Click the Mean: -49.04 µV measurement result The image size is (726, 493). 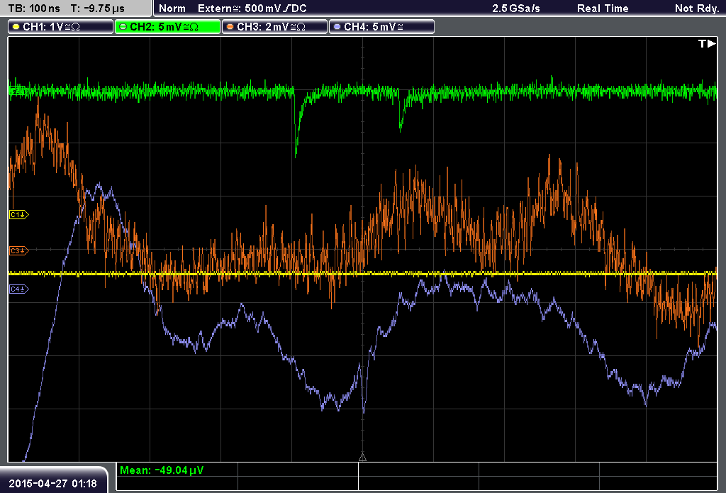162,470
